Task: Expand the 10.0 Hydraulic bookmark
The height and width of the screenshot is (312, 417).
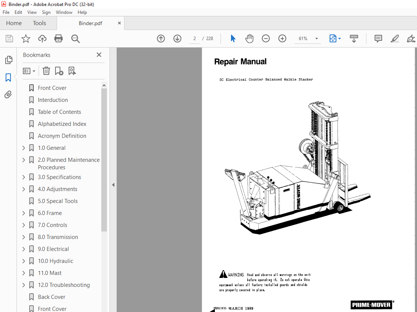Action: click(24, 261)
